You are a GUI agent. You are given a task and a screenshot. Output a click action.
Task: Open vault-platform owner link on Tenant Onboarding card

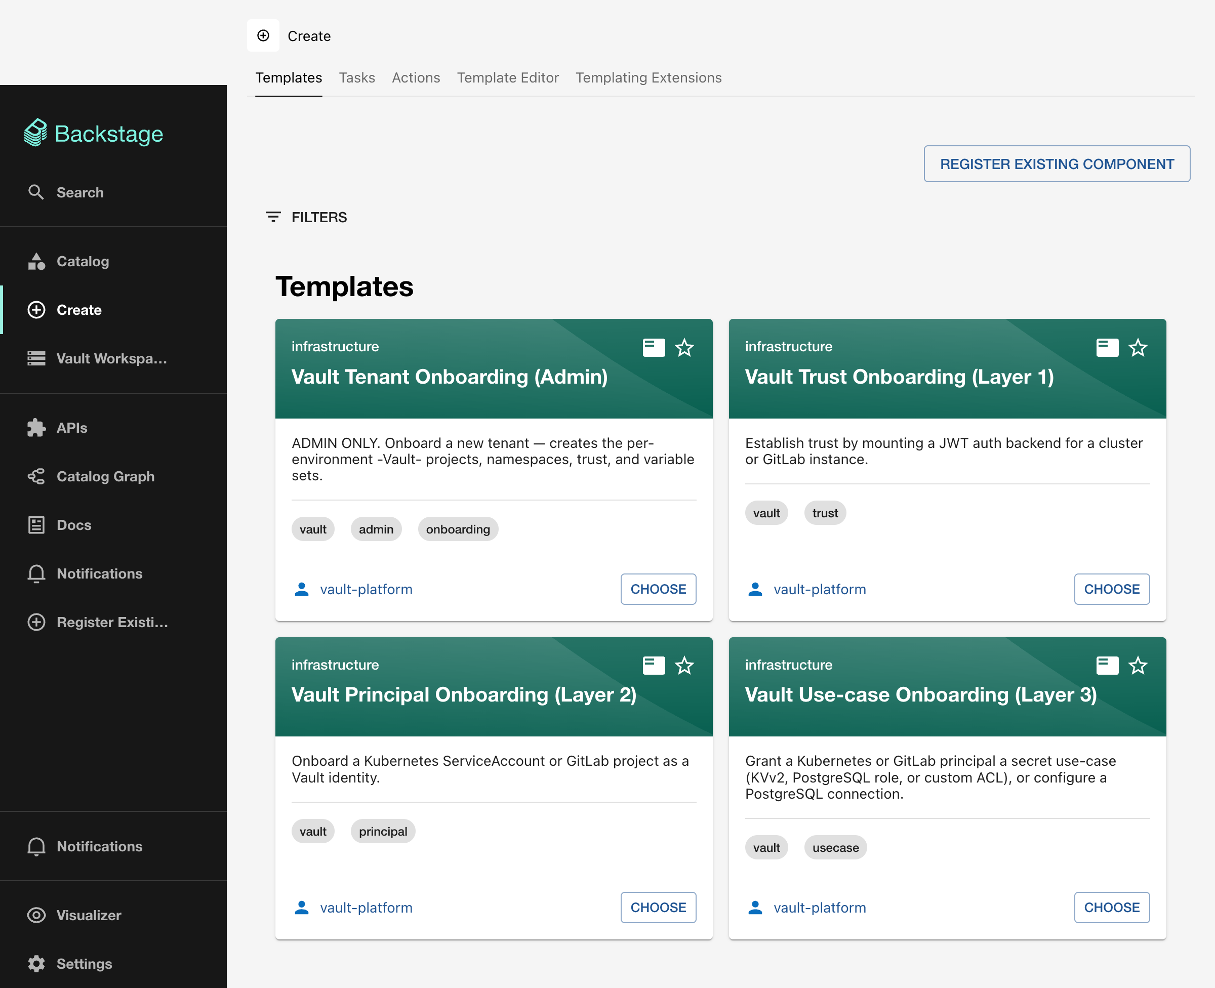pyautogui.click(x=366, y=589)
